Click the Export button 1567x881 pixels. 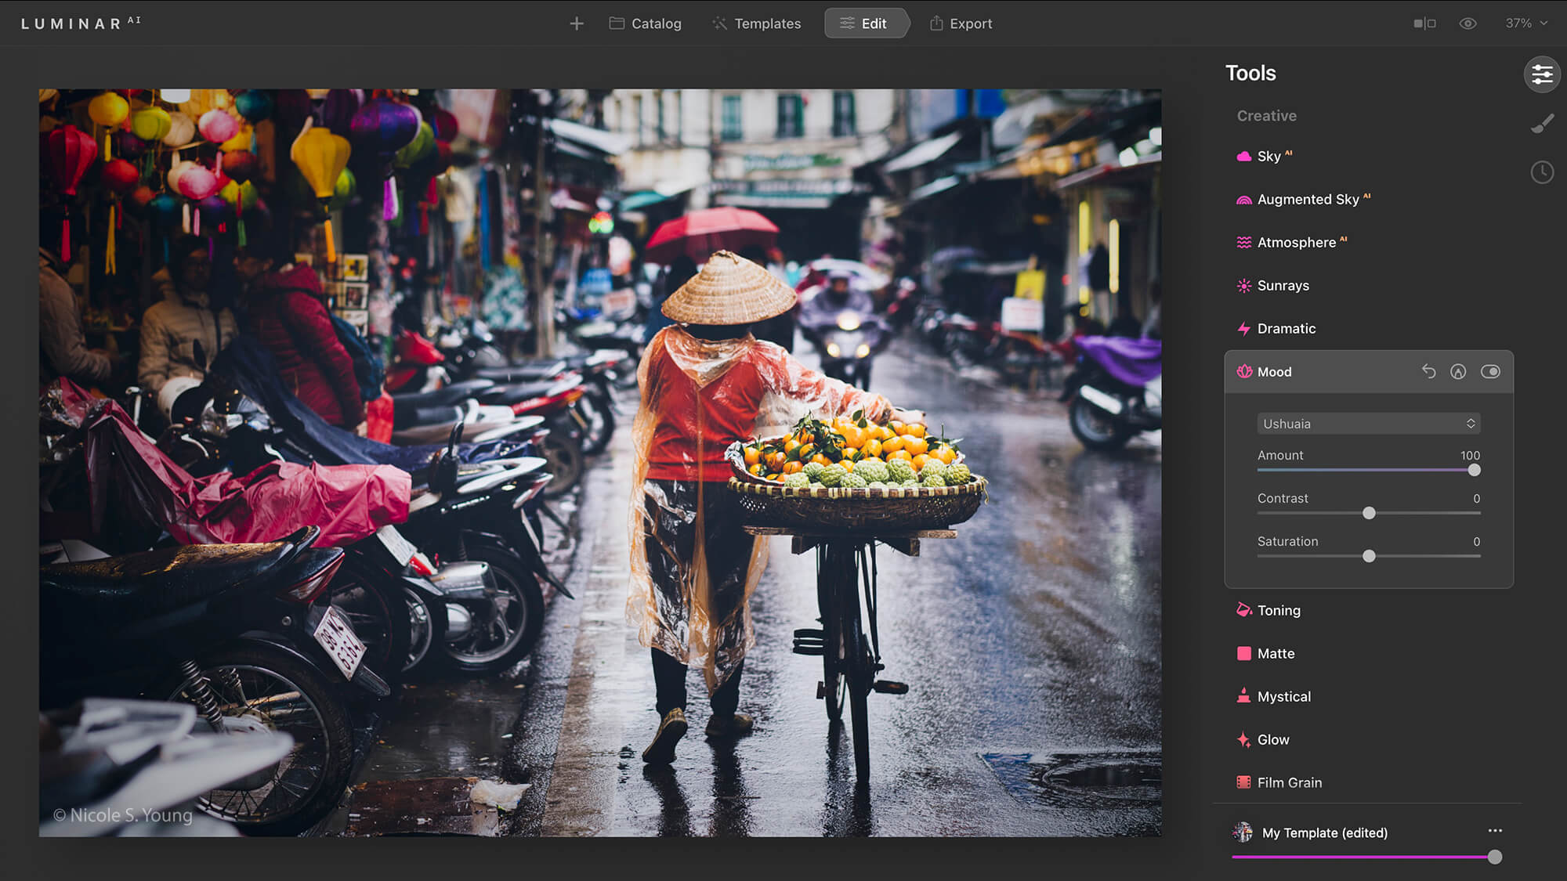tap(961, 23)
